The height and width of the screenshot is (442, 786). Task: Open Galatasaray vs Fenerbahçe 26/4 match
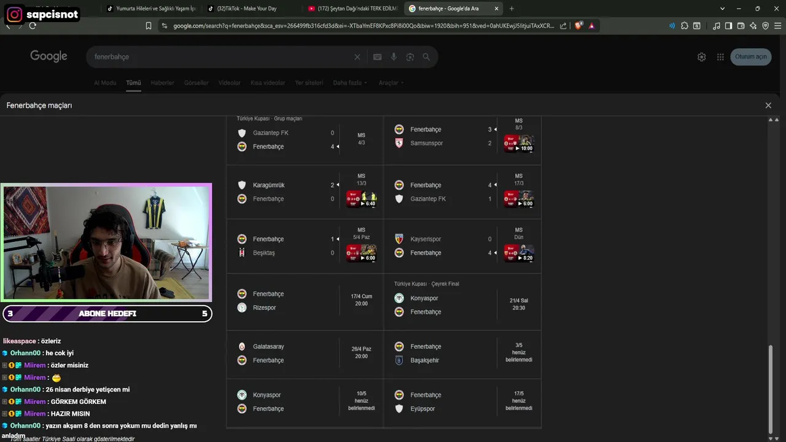(x=305, y=354)
